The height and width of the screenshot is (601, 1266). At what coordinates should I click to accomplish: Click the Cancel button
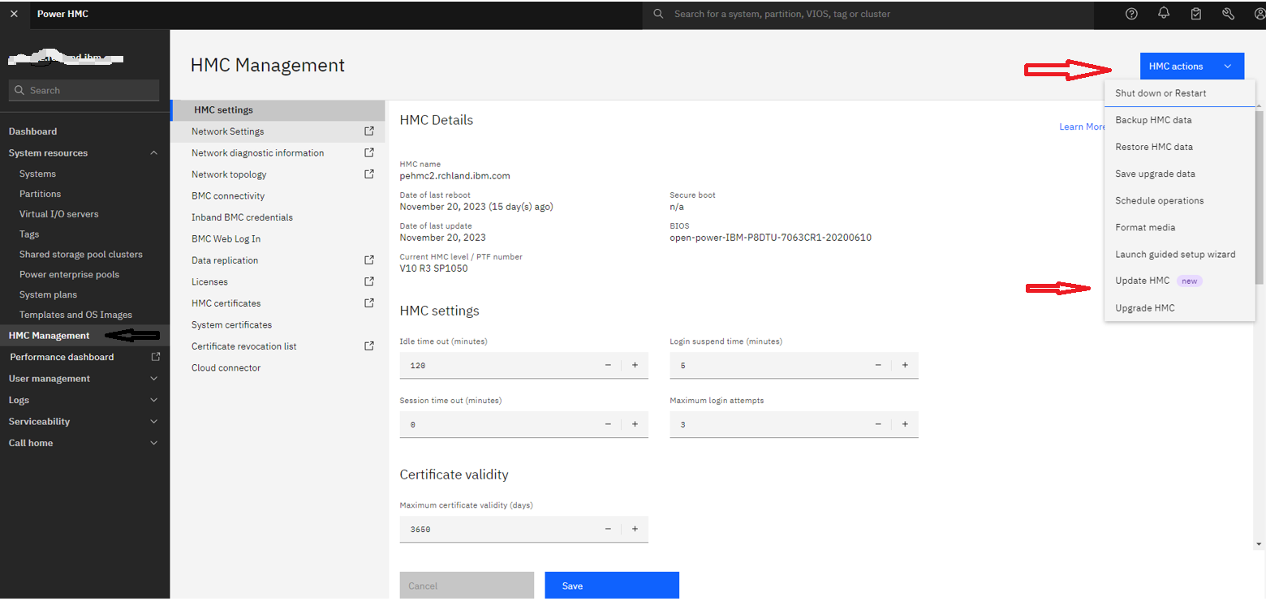pos(467,586)
